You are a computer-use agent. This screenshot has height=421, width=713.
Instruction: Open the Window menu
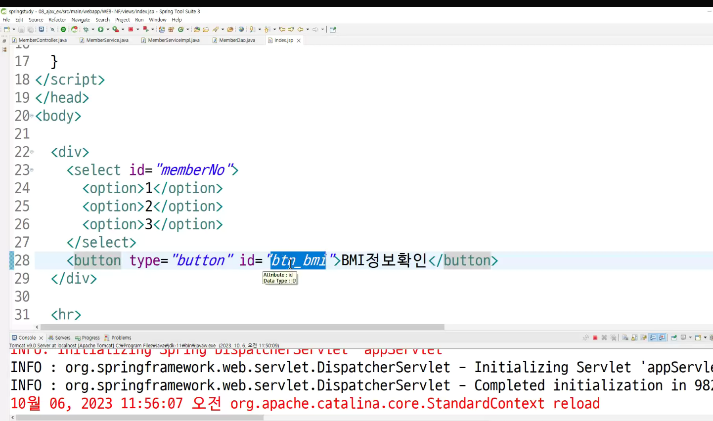[x=158, y=20]
